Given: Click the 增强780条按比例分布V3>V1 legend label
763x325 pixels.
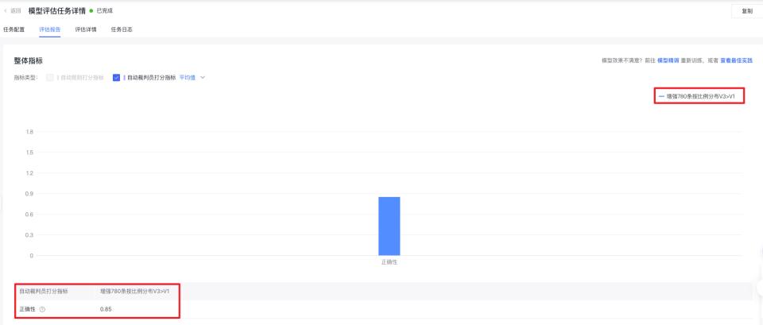Looking at the screenshot, I should click(703, 95).
